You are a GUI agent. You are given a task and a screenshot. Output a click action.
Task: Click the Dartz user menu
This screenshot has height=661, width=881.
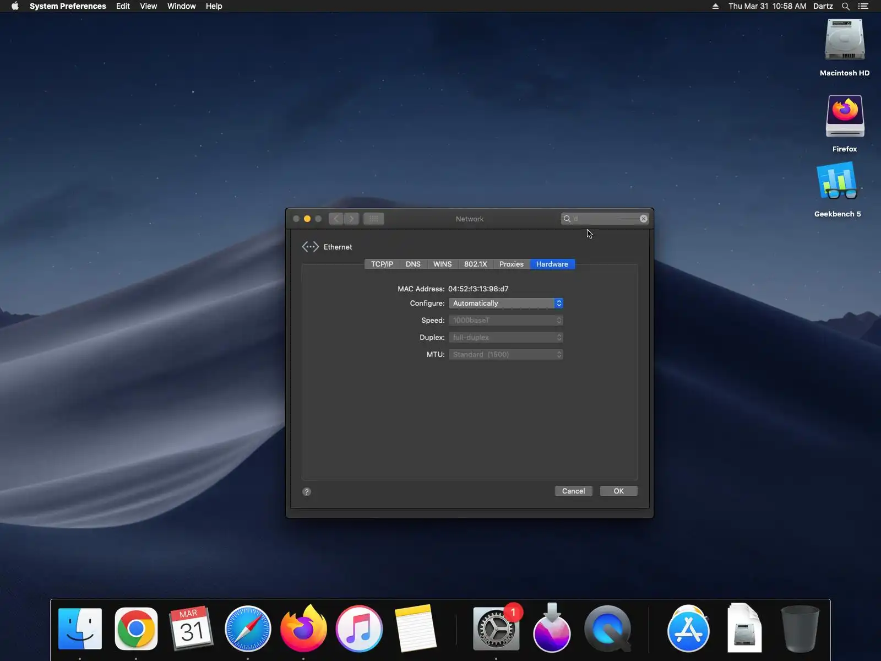tap(823, 6)
